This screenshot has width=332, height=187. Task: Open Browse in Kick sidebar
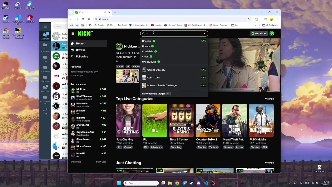point(88,50)
